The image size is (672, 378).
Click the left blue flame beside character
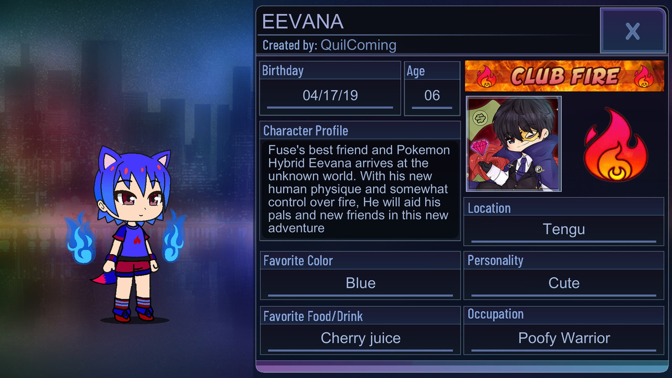80,238
